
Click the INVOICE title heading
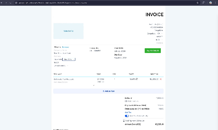(x=155, y=14)
